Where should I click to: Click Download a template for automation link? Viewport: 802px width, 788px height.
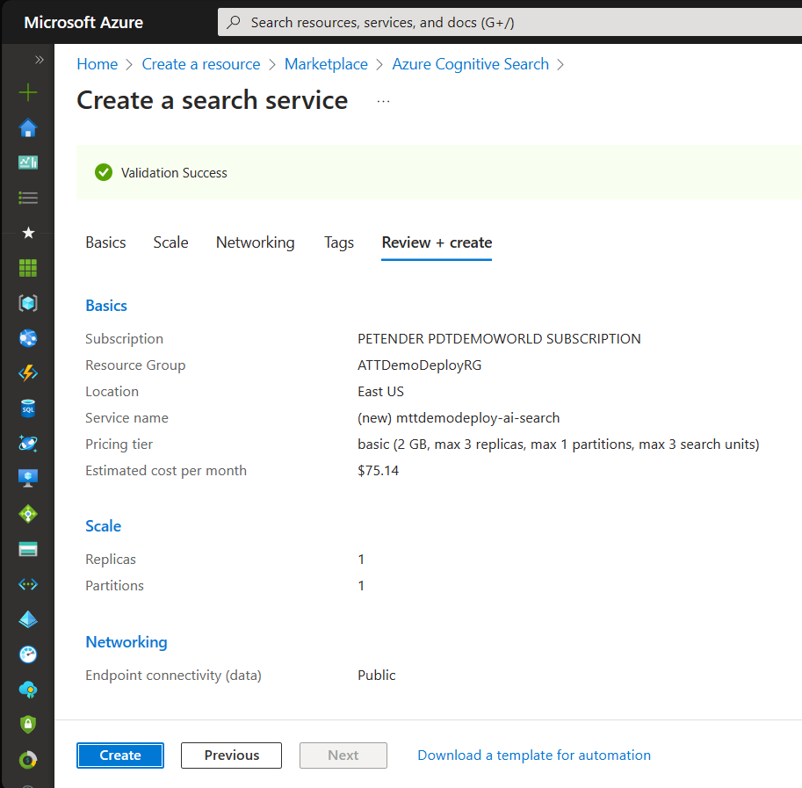(533, 755)
